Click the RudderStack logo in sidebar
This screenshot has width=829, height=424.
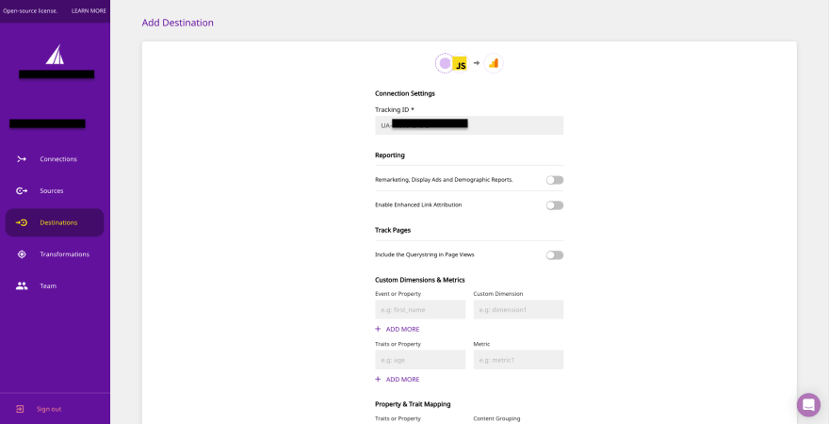click(x=55, y=55)
